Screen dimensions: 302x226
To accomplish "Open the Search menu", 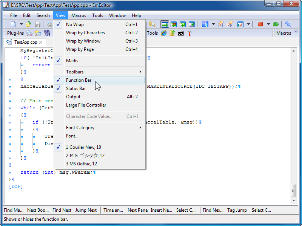I will [x=43, y=15].
